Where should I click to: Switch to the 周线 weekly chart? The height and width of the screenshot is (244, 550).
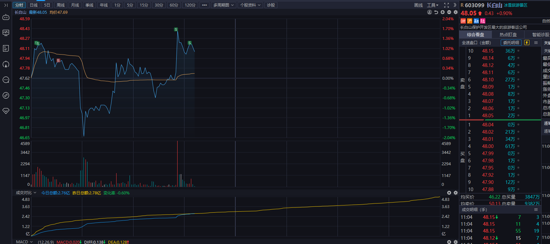click(61, 5)
